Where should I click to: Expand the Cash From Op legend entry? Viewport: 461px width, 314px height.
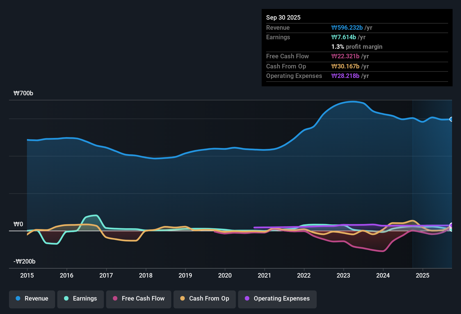click(x=204, y=299)
